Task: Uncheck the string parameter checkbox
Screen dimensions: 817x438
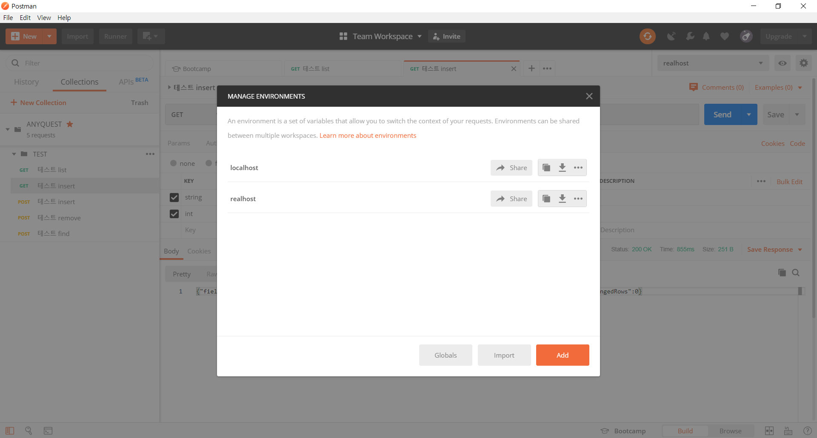Action: [x=174, y=197]
